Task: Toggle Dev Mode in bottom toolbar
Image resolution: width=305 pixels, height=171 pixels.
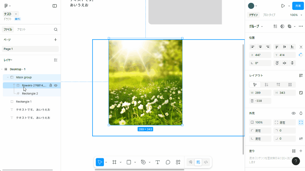Action: [x=206, y=162]
